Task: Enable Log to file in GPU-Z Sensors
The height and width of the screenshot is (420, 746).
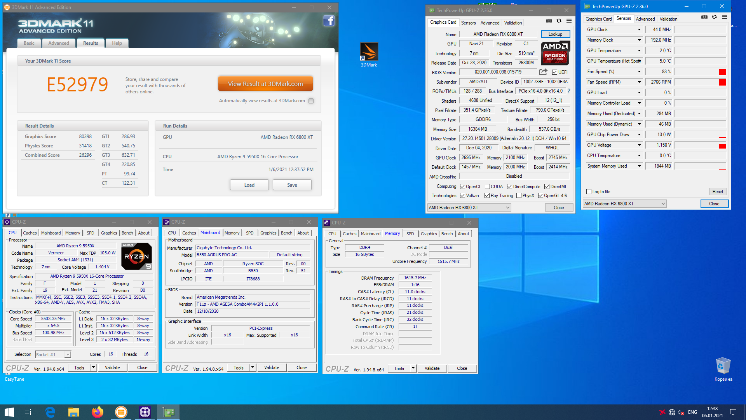Action: 589,192
